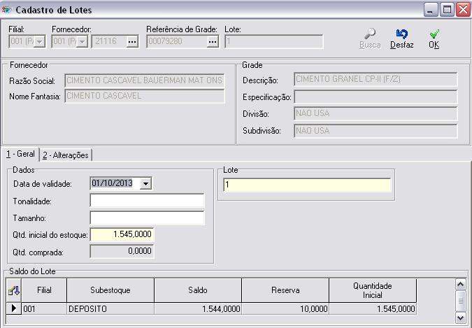Open the Data de validade date picker
472x328 pixels.
(145, 184)
